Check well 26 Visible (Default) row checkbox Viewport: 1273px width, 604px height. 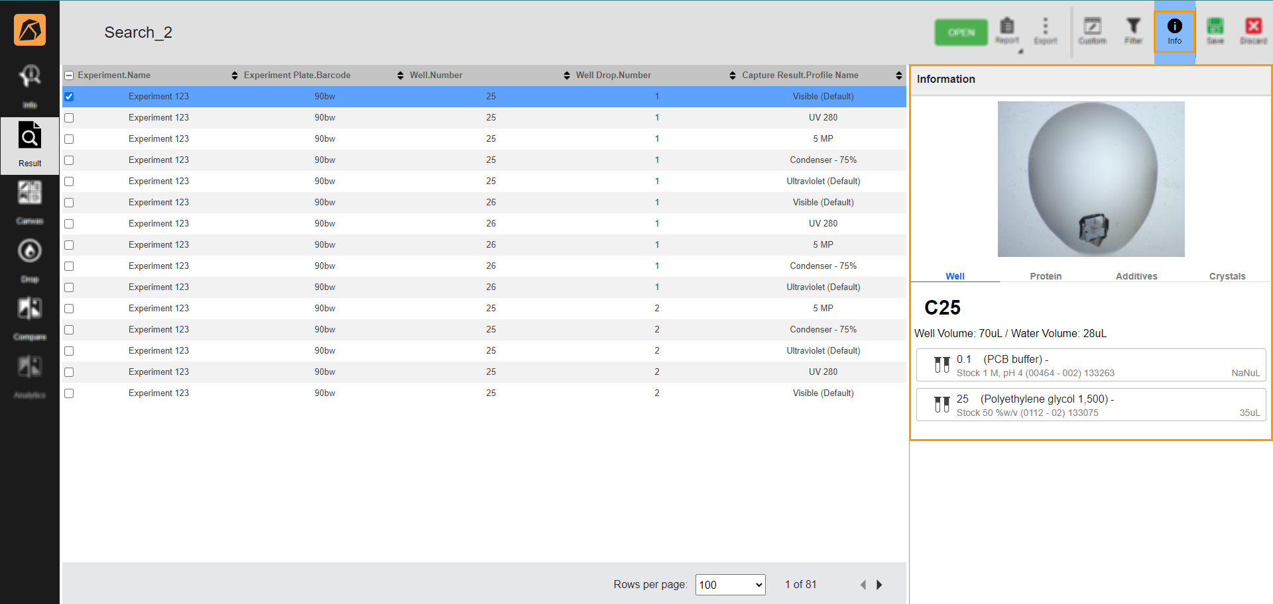pyautogui.click(x=69, y=203)
